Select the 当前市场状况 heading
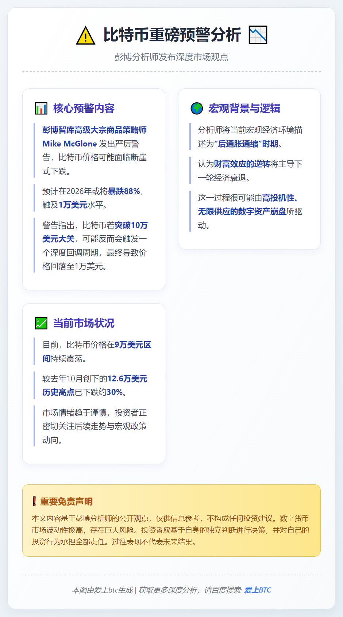Image resolution: width=343 pixels, height=617 pixels. (84, 323)
